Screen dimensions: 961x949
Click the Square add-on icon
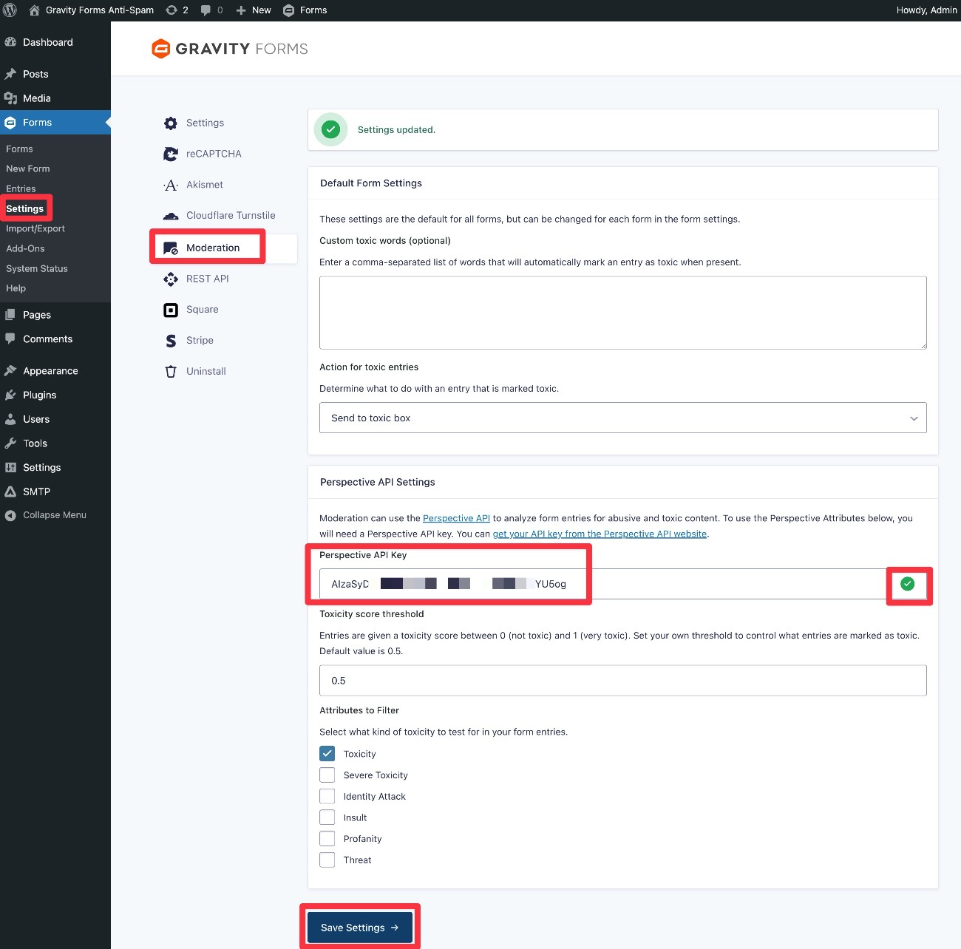point(171,310)
